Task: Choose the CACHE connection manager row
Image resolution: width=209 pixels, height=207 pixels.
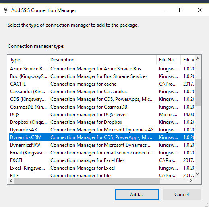Action: pyautogui.click(x=101, y=84)
